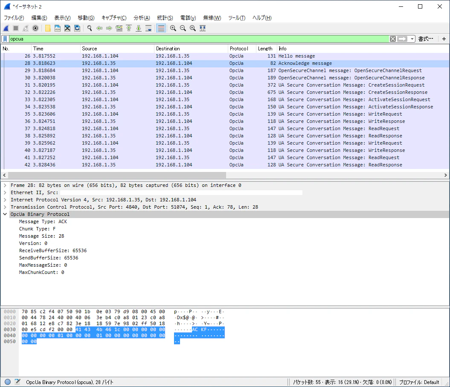Add a display filter button with plus
Screen dimensions: 450x387
point(444,39)
